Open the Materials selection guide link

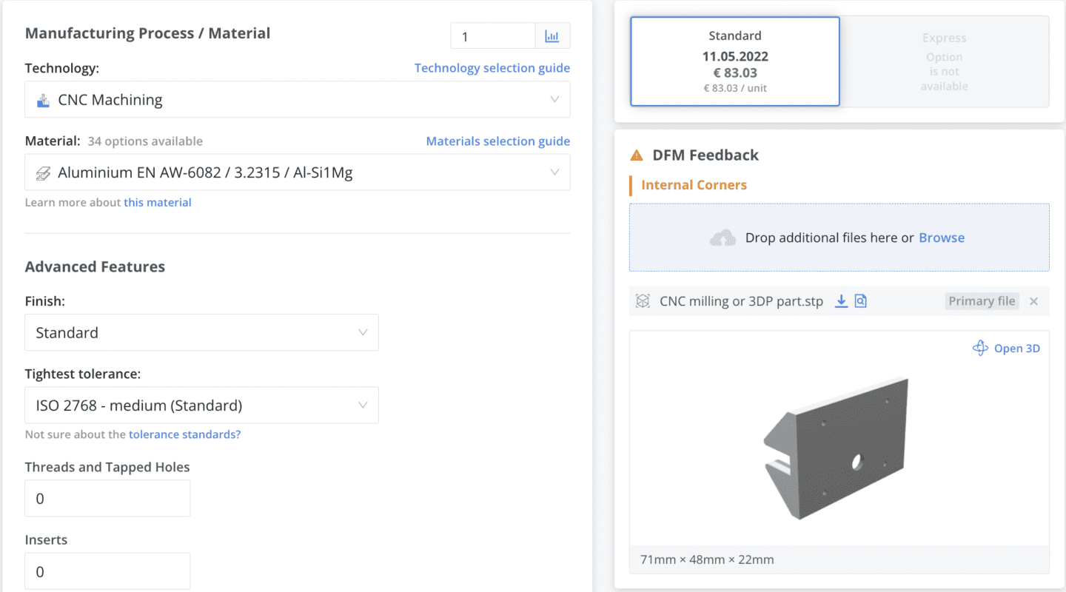[x=497, y=141]
